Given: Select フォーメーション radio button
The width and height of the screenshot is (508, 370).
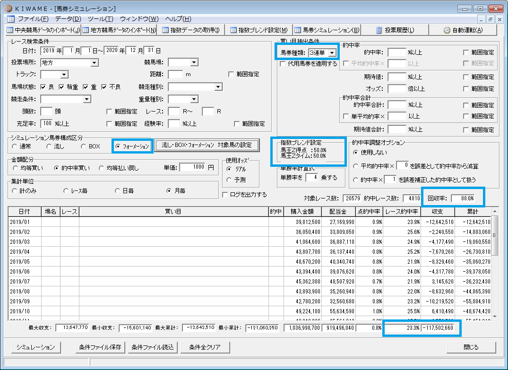Looking at the screenshot, I should tap(118, 146).
